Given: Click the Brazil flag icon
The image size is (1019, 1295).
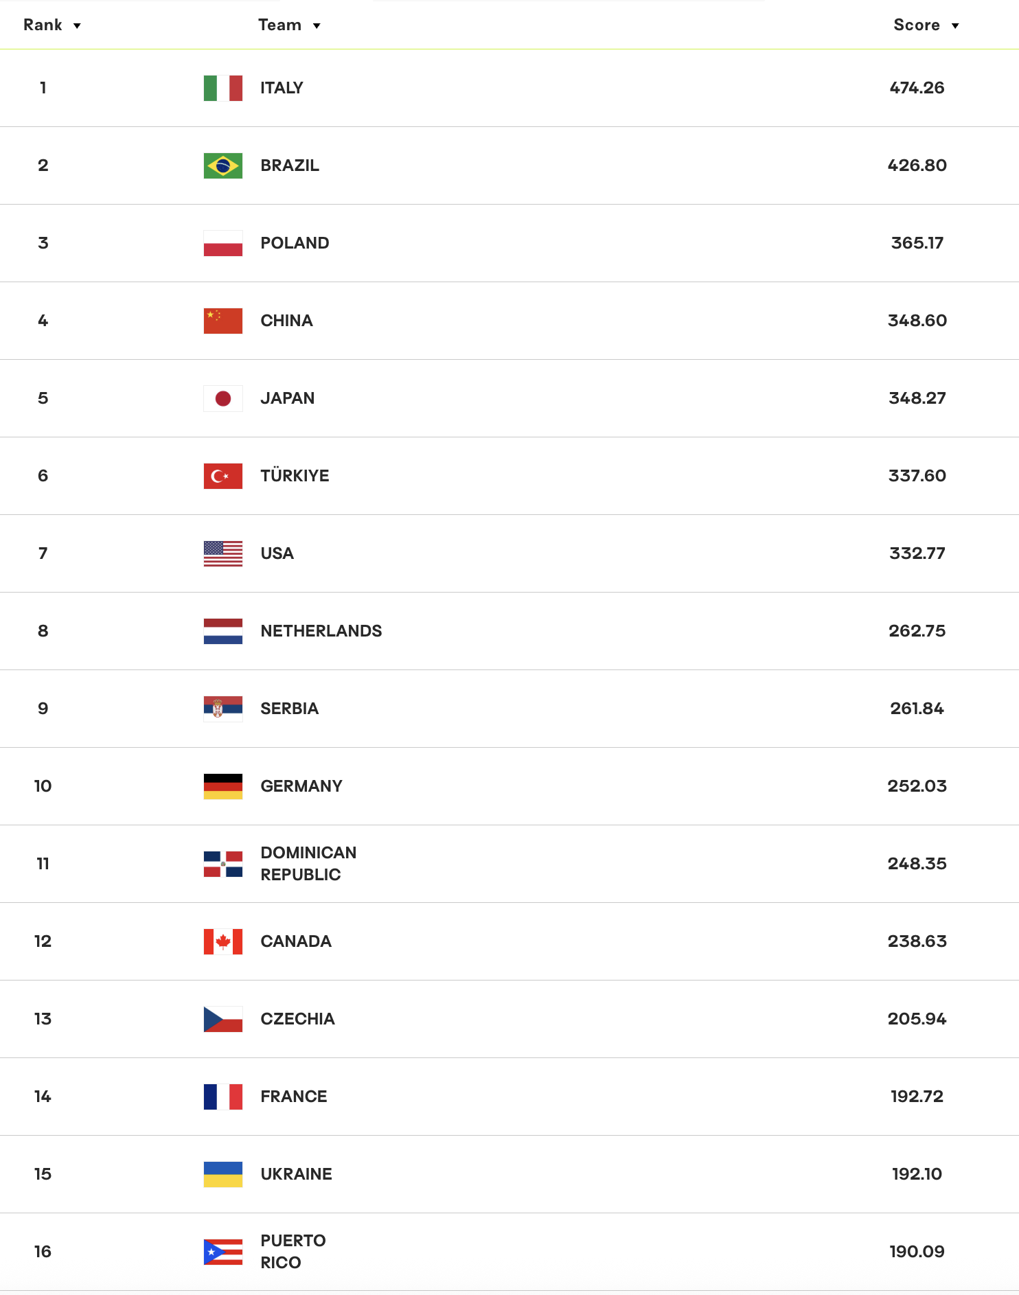Looking at the screenshot, I should (223, 165).
